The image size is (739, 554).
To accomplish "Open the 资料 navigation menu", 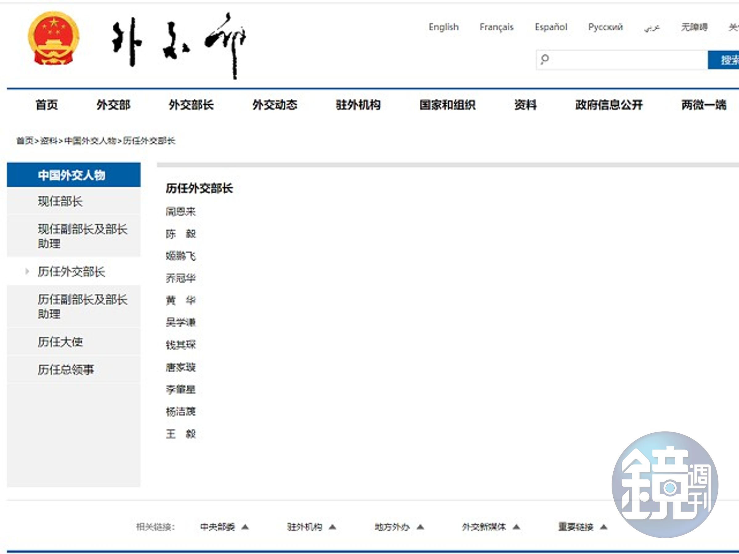I will tap(526, 105).
